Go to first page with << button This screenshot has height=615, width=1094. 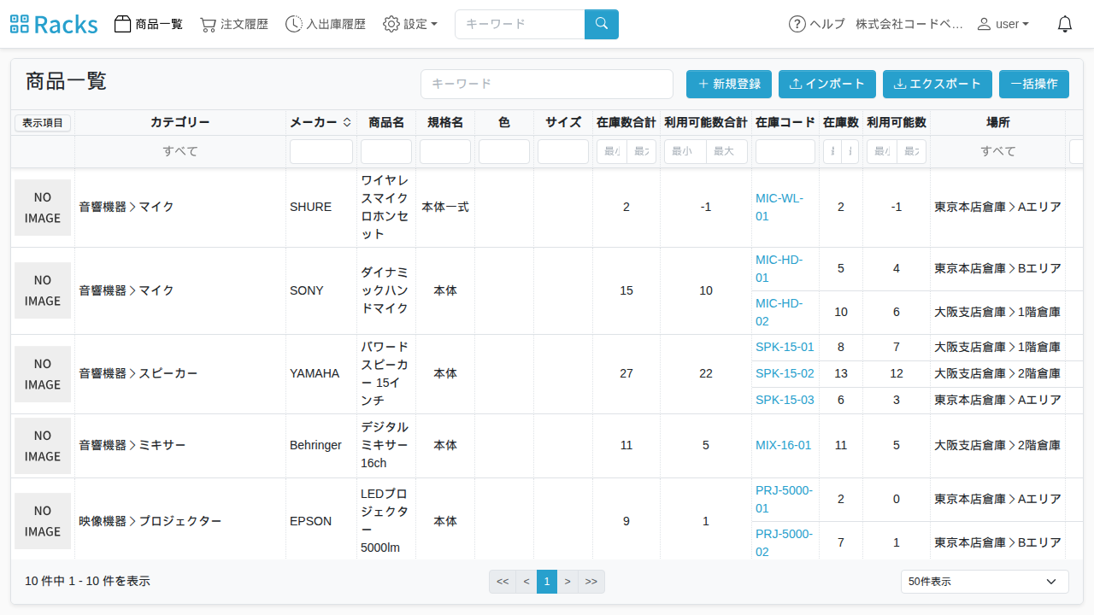pyautogui.click(x=503, y=582)
